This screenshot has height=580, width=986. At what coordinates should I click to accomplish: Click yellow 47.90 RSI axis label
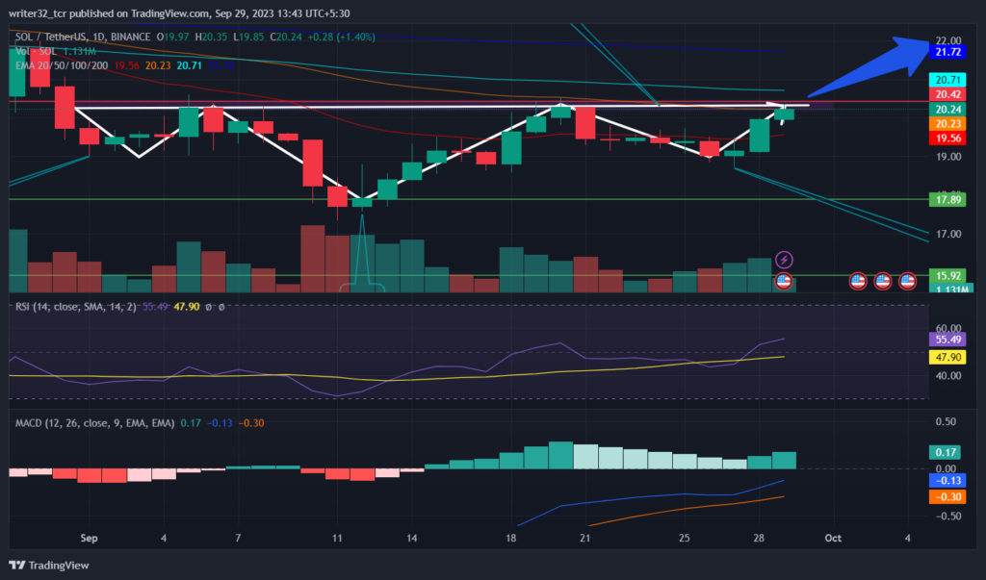[x=947, y=357]
